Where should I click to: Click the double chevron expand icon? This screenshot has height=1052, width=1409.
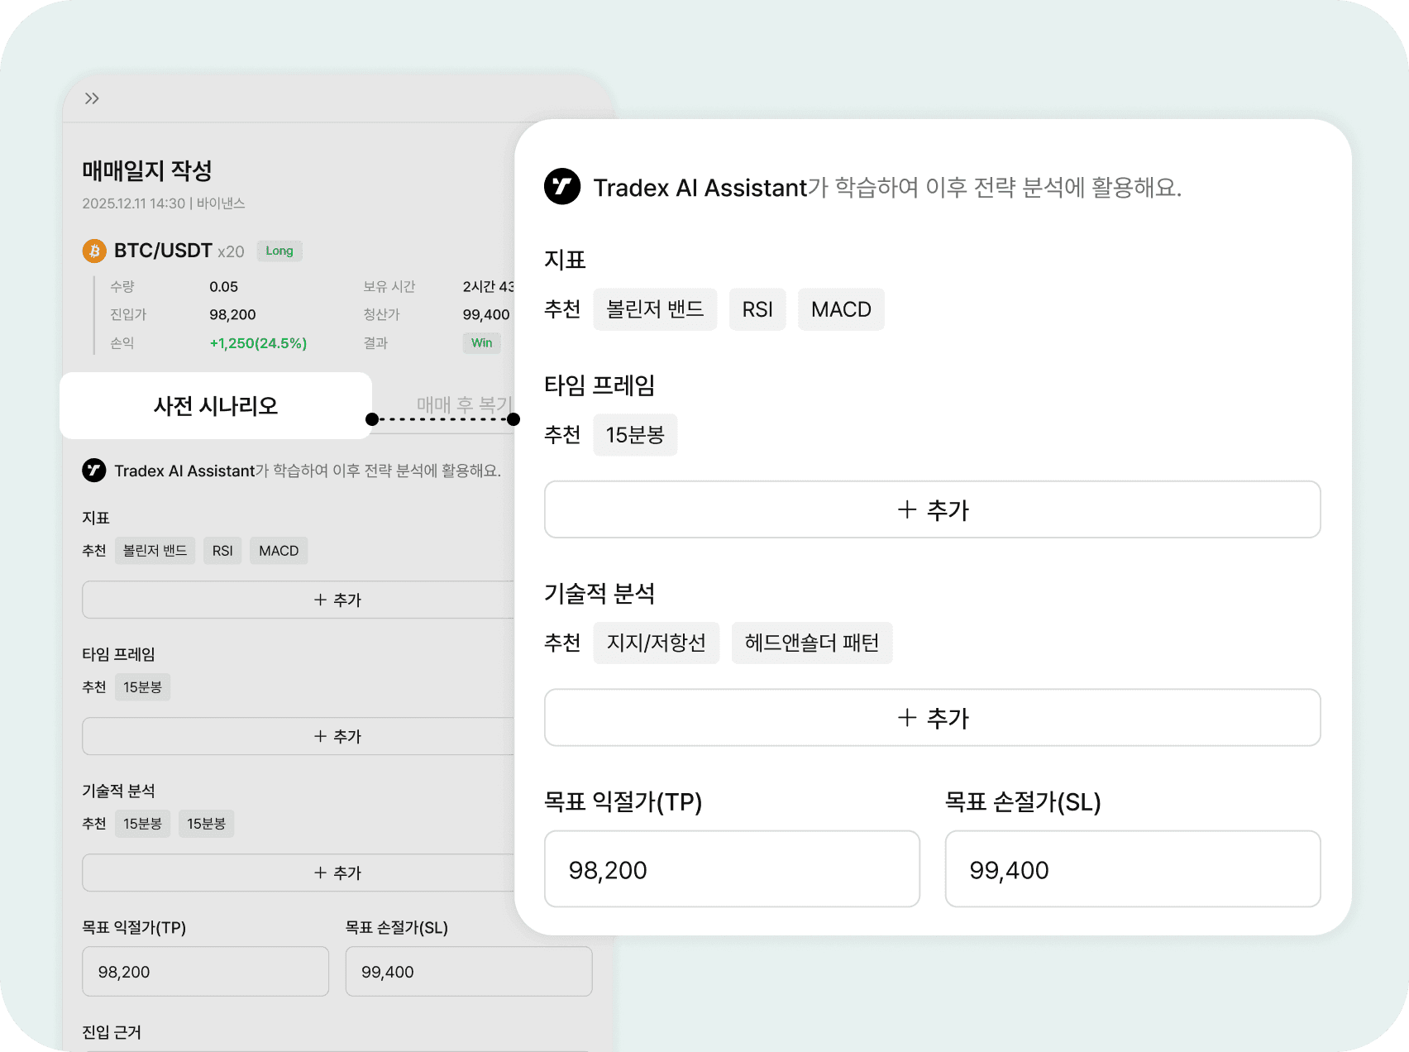[92, 98]
